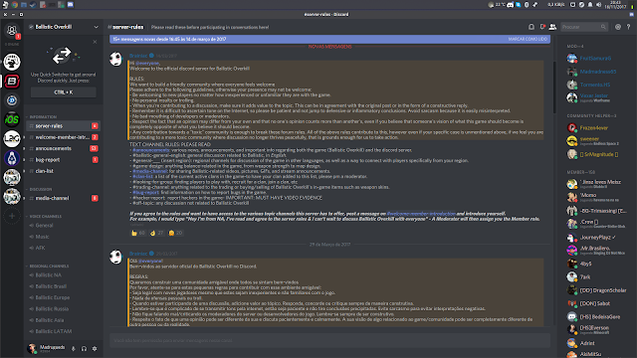The image size is (637, 358).
Task: Open the announcements channel
Action: click(x=63, y=148)
